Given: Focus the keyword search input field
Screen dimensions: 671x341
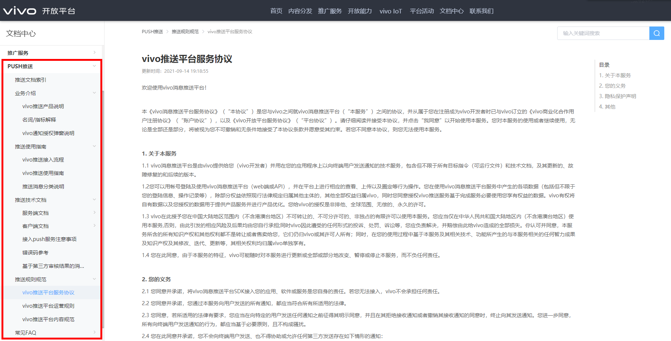Looking at the screenshot, I should [x=603, y=33].
